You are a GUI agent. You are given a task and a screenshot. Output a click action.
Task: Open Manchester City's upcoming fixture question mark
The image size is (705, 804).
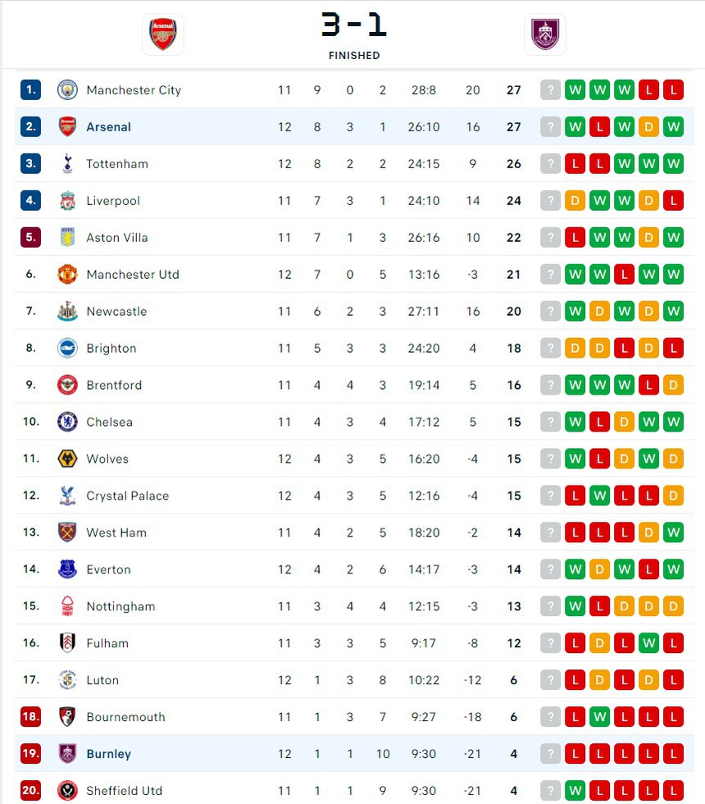tap(550, 90)
